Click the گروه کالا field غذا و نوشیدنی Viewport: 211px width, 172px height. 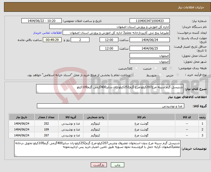tap(111, 106)
